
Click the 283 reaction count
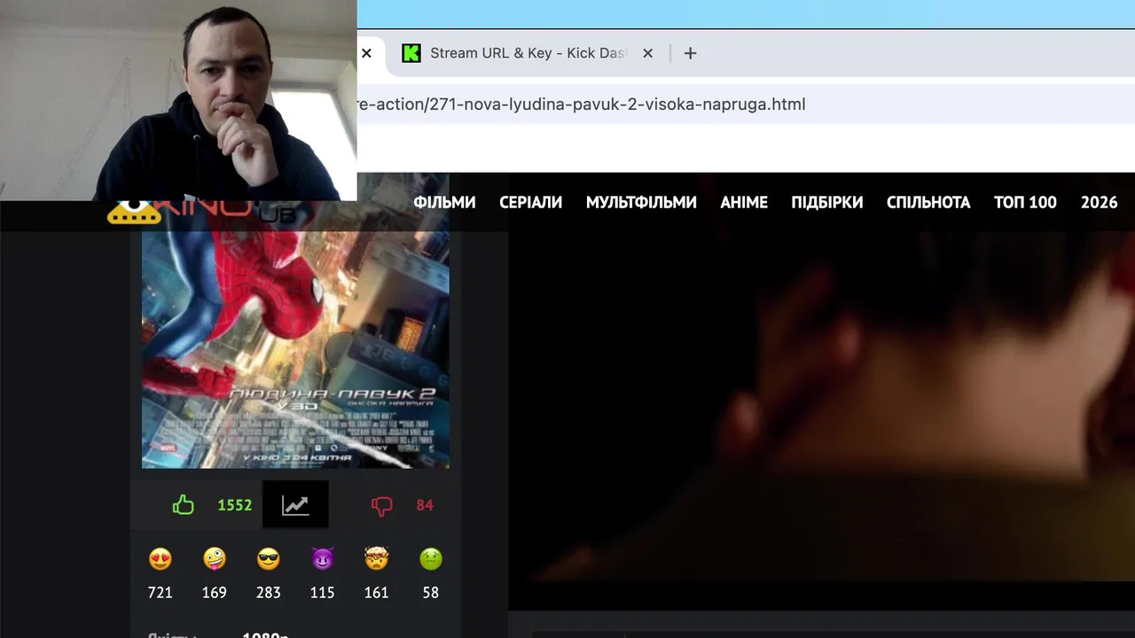[269, 593]
